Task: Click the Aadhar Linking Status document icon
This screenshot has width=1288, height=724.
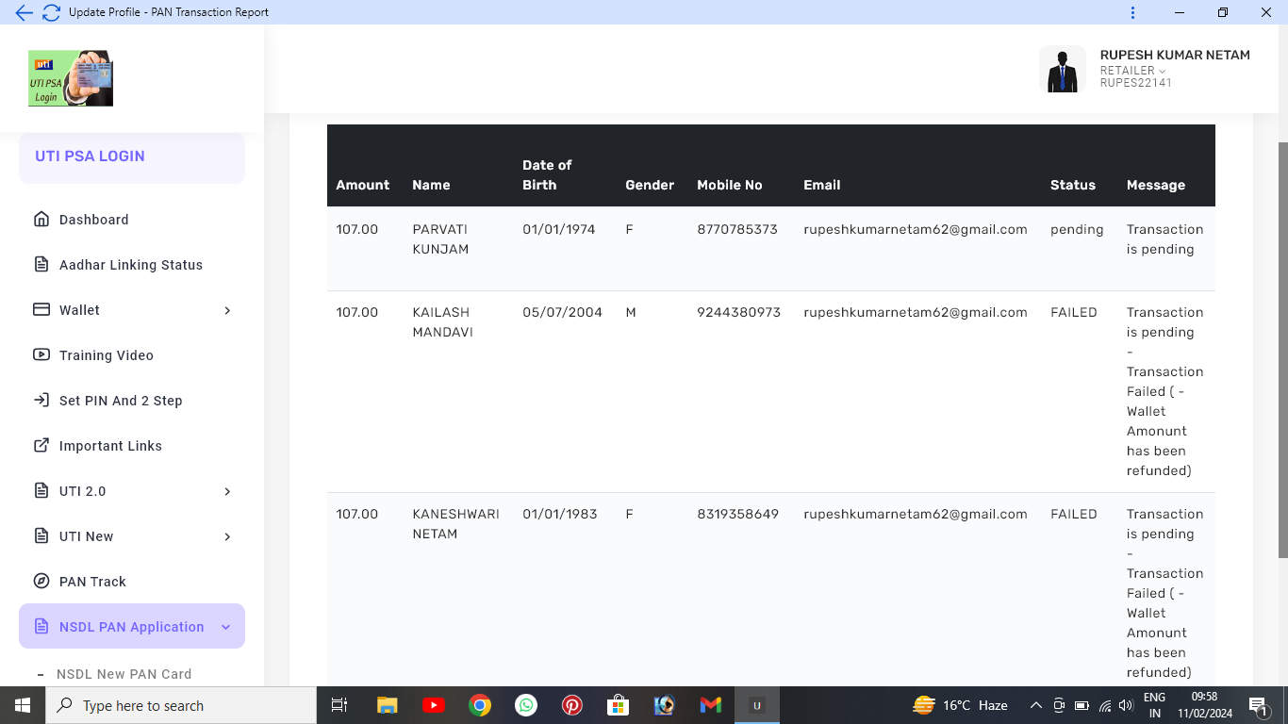Action: 41,265
